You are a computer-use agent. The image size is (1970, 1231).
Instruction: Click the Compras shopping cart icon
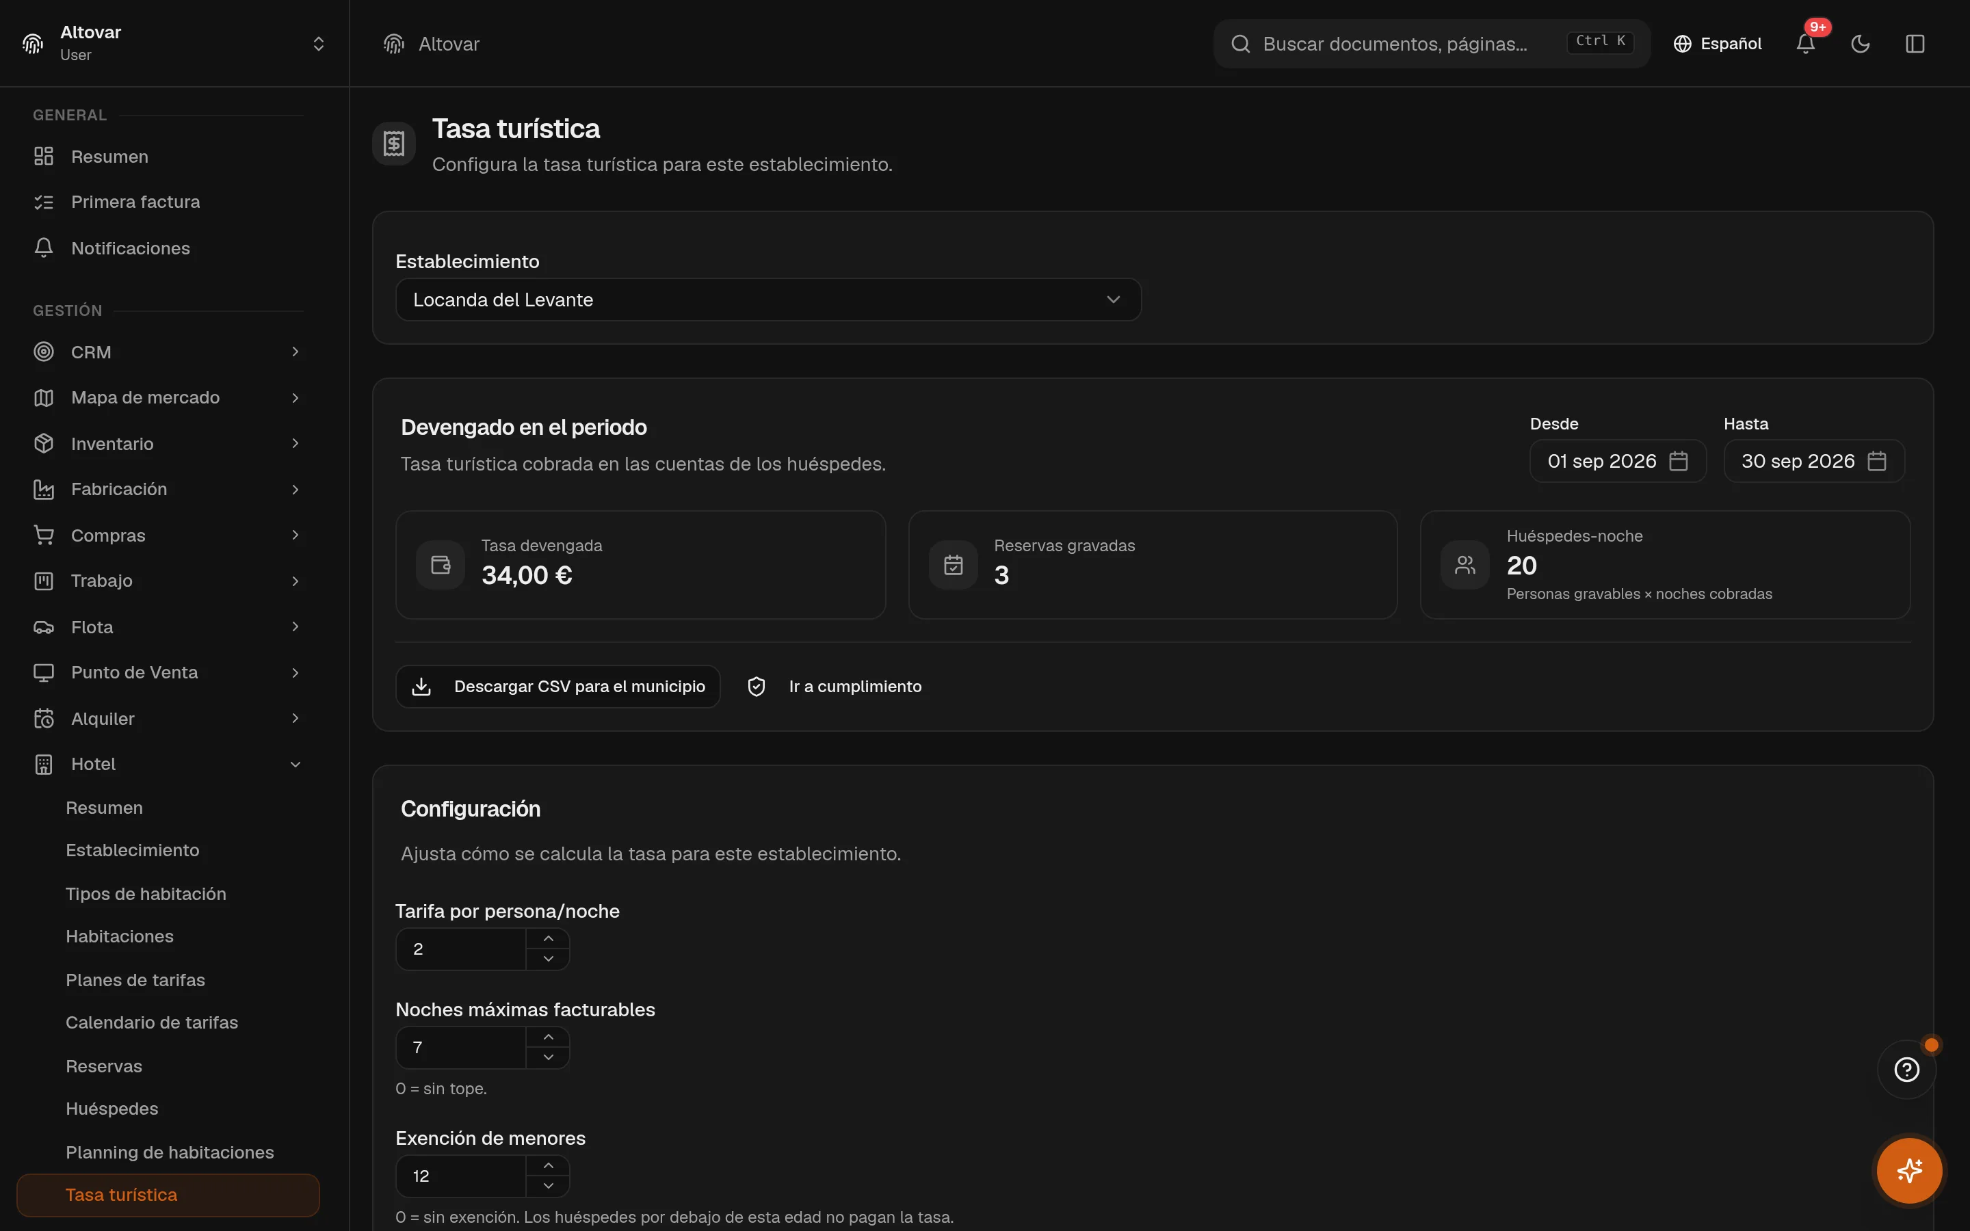coord(44,535)
